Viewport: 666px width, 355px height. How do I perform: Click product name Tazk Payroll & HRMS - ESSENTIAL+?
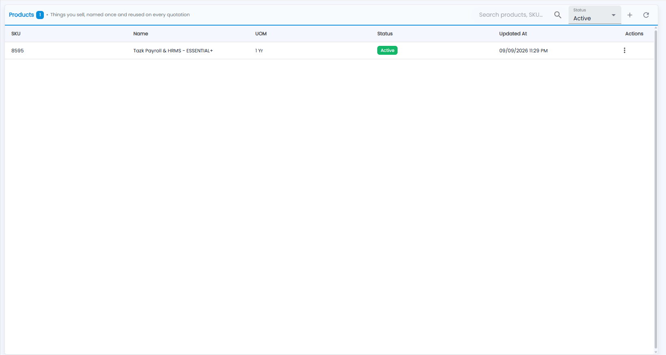(x=173, y=51)
